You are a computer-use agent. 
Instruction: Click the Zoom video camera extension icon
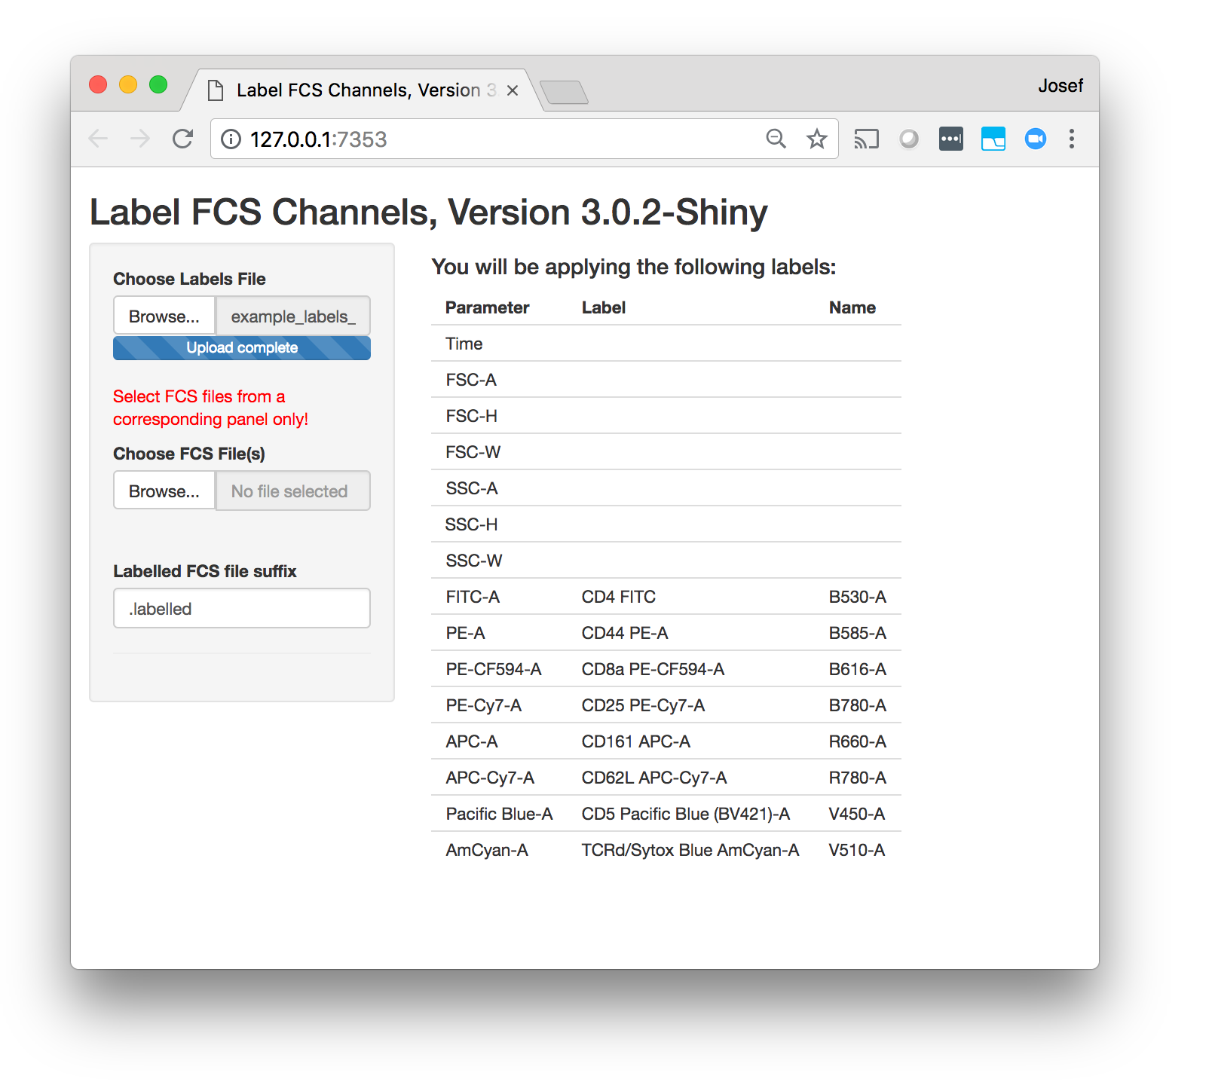(x=1036, y=139)
